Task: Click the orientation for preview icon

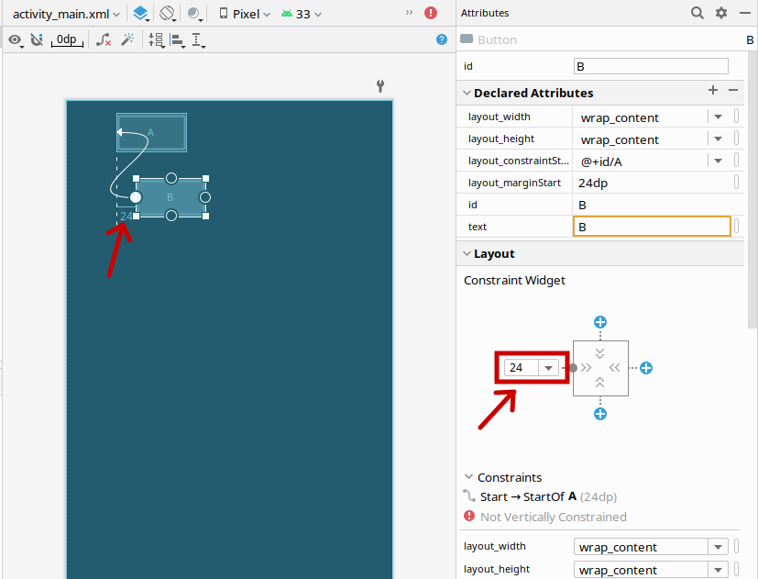Action: [167, 14]
